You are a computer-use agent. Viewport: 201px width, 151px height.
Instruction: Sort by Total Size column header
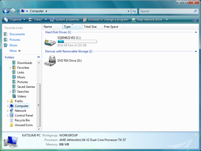(x=92, y=27)
